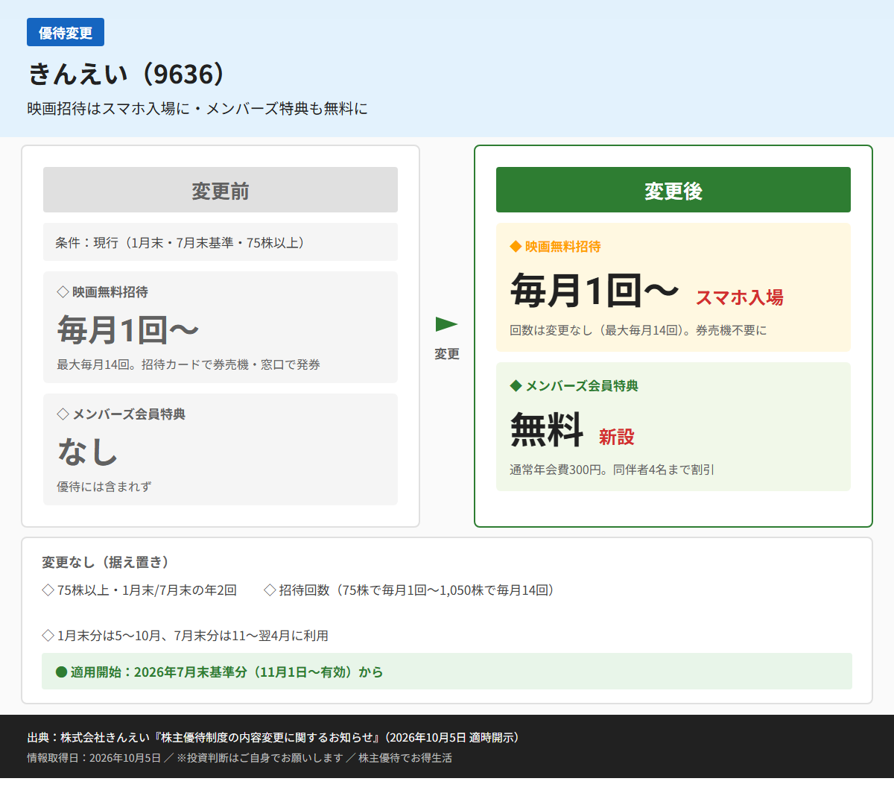Image resolution: width=894 pixels, height=796 pixels.
Task: Click the orange diamond beside 映画無料招待
Action: point(516,247)
